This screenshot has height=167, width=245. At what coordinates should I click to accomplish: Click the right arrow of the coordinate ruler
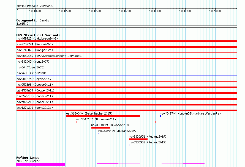[236, 9]
